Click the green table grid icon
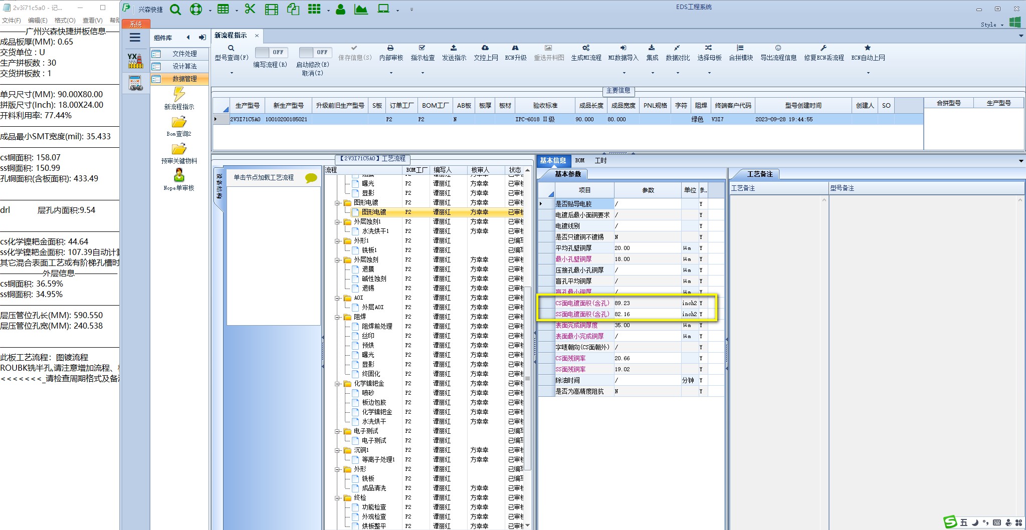This screenshot has width=1026, height=530. 223,9
